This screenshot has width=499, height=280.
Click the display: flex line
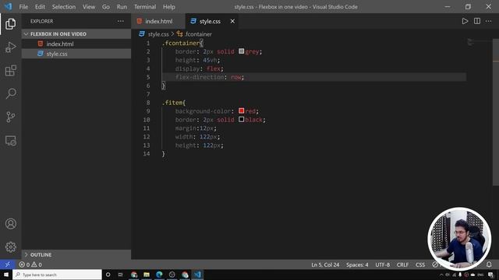click(x=200, y=68)
